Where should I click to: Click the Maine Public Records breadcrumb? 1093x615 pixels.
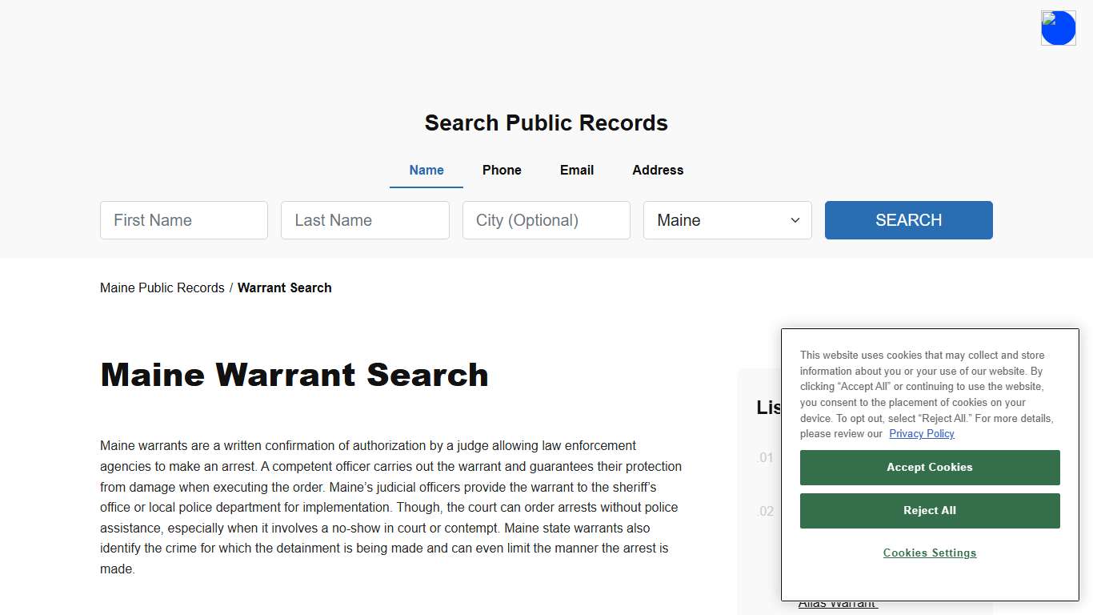(x=162, y=287)
